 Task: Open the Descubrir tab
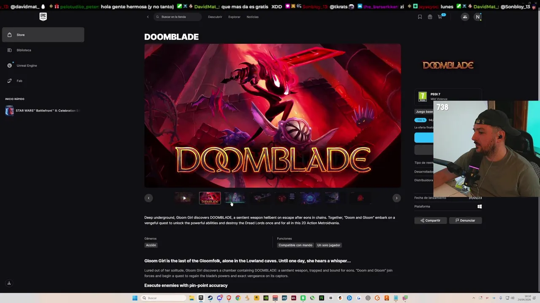(x=215, y=17)
